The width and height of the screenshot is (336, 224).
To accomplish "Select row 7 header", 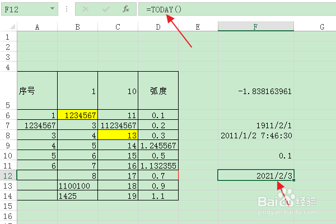I will 8,125.
